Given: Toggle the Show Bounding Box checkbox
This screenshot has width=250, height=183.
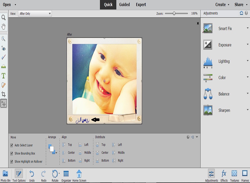Looking at the screenshot, I should point(12,153).
